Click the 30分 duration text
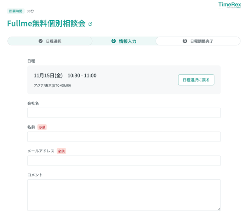The width and height of the screenshot is (249, 215). [30, 11]
